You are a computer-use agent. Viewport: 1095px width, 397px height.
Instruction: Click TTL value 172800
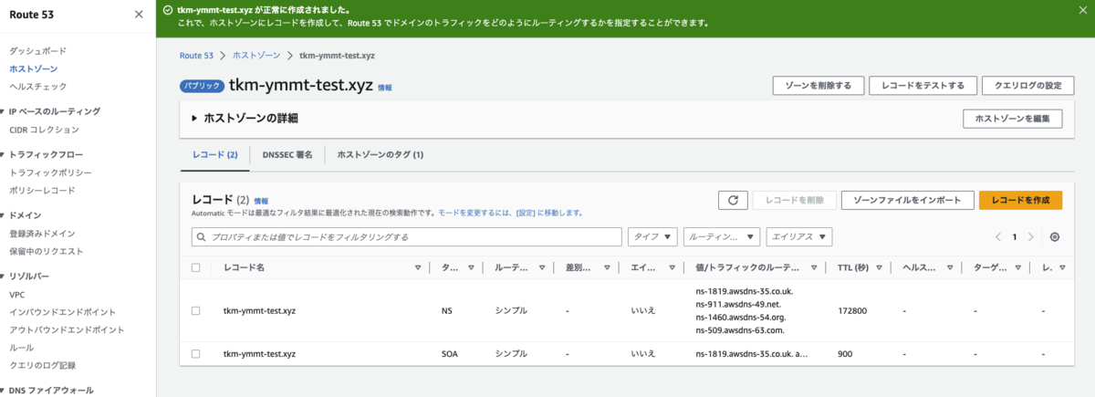coord(852,310)
